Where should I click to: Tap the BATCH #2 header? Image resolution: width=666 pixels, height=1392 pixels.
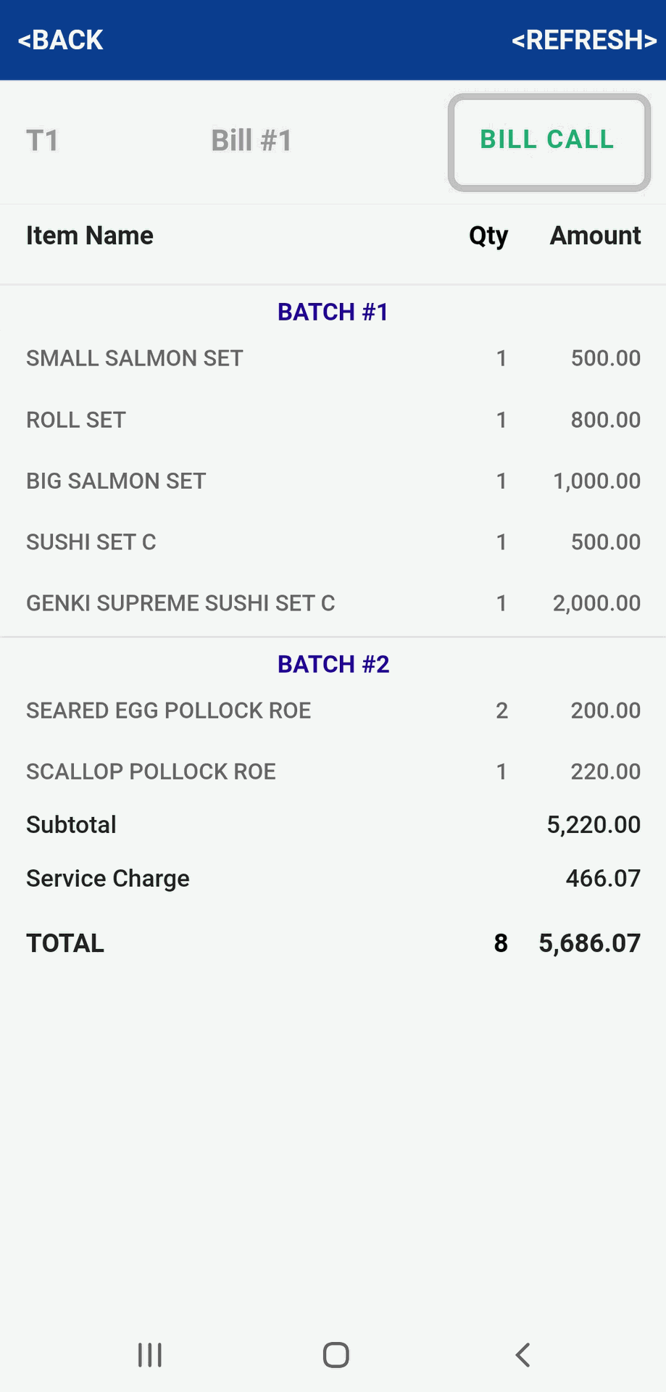(x=333, y=664)
